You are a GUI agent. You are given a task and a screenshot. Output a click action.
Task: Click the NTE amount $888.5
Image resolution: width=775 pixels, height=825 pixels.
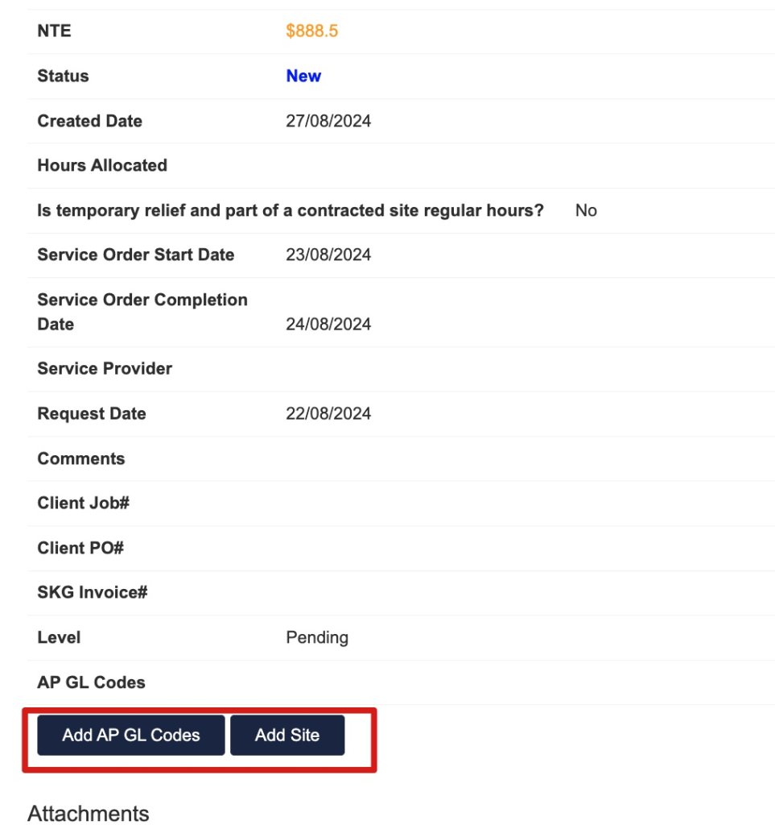[311, 31]
